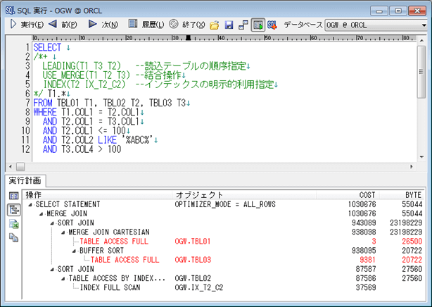
Task: Toggle the execution plan panel toolbar button
Action: pos(258,25)
